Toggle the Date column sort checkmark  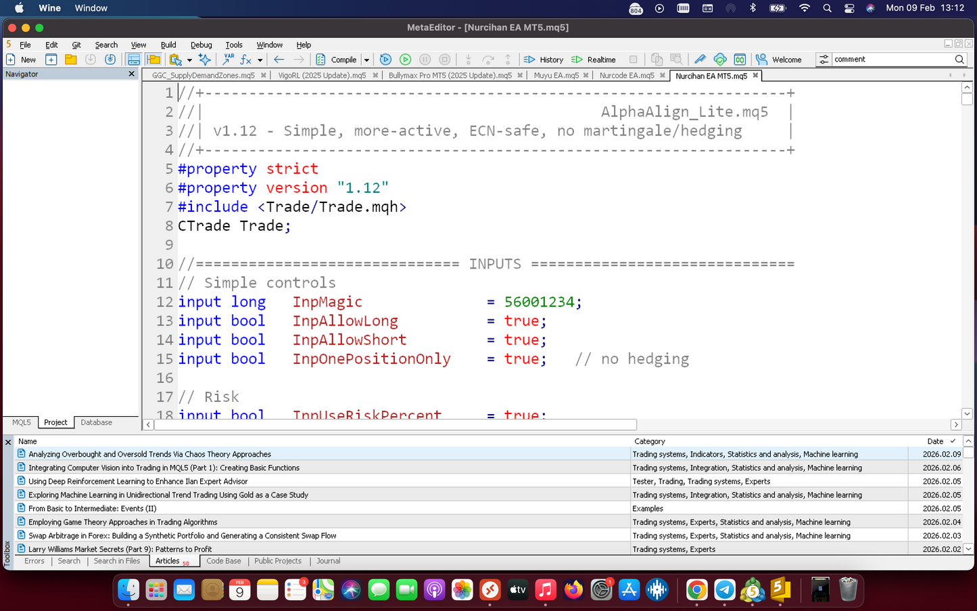(953, 441)
